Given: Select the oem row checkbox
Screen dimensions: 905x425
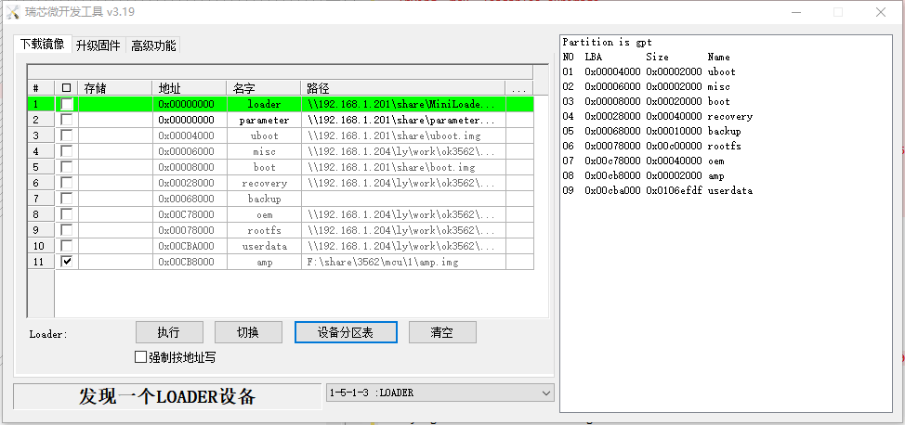Looking at the screenshot, I should click(68, 214).
